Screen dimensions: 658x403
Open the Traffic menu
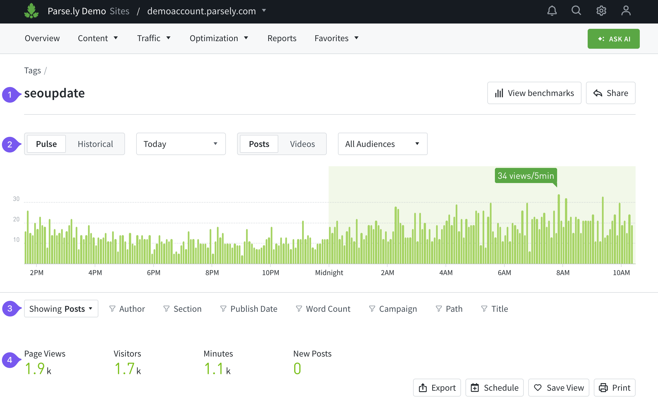(154, 38)
